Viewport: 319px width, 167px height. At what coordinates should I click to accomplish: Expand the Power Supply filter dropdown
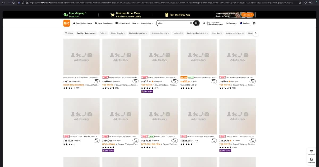click(x=118, y=33)
